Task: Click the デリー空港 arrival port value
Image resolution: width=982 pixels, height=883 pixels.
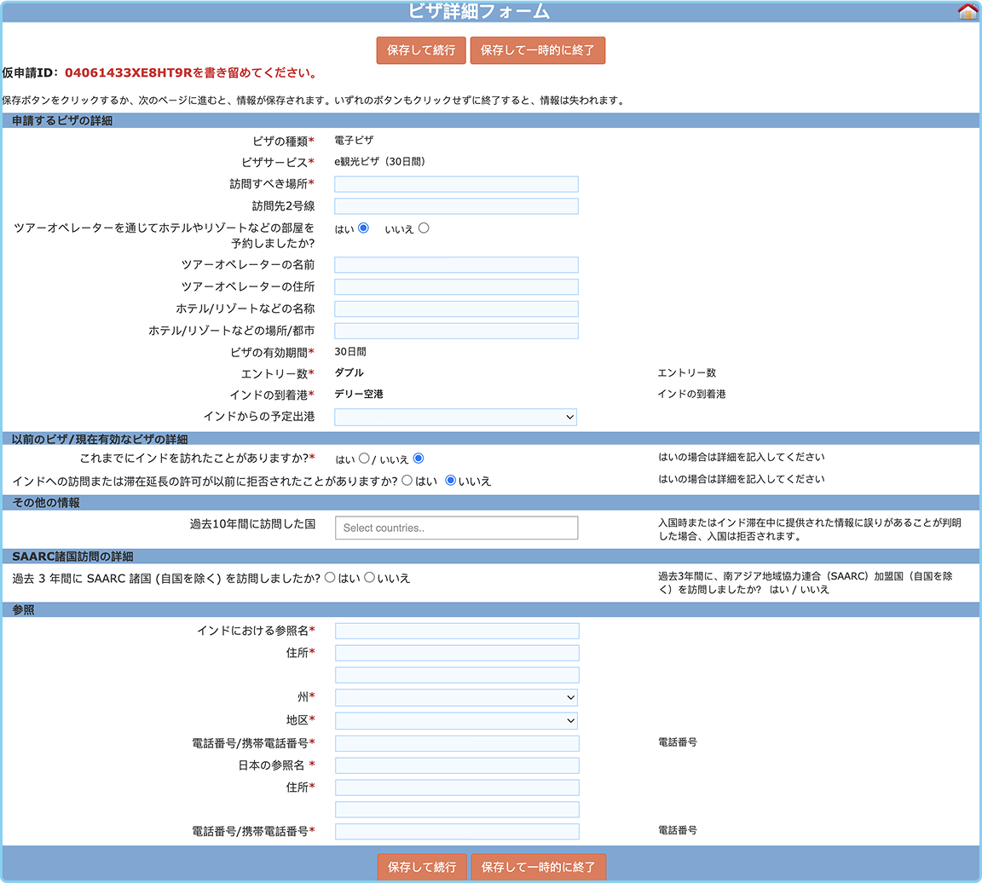Action: (359, 394)
